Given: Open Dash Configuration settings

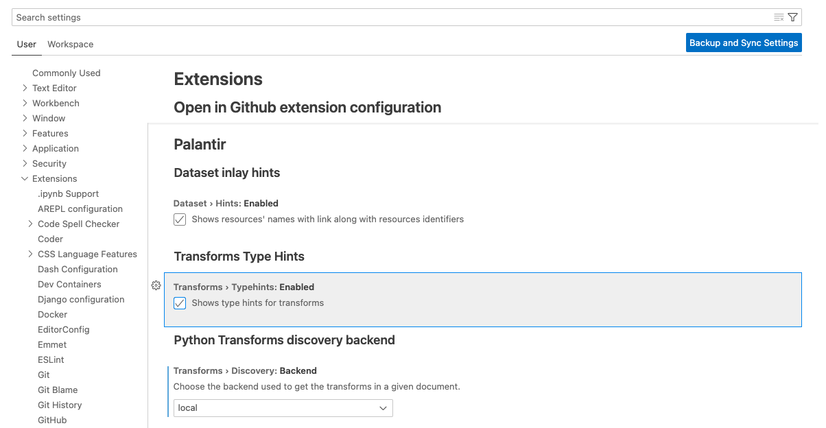Looking at the screenshot, I should coord(78,269).
